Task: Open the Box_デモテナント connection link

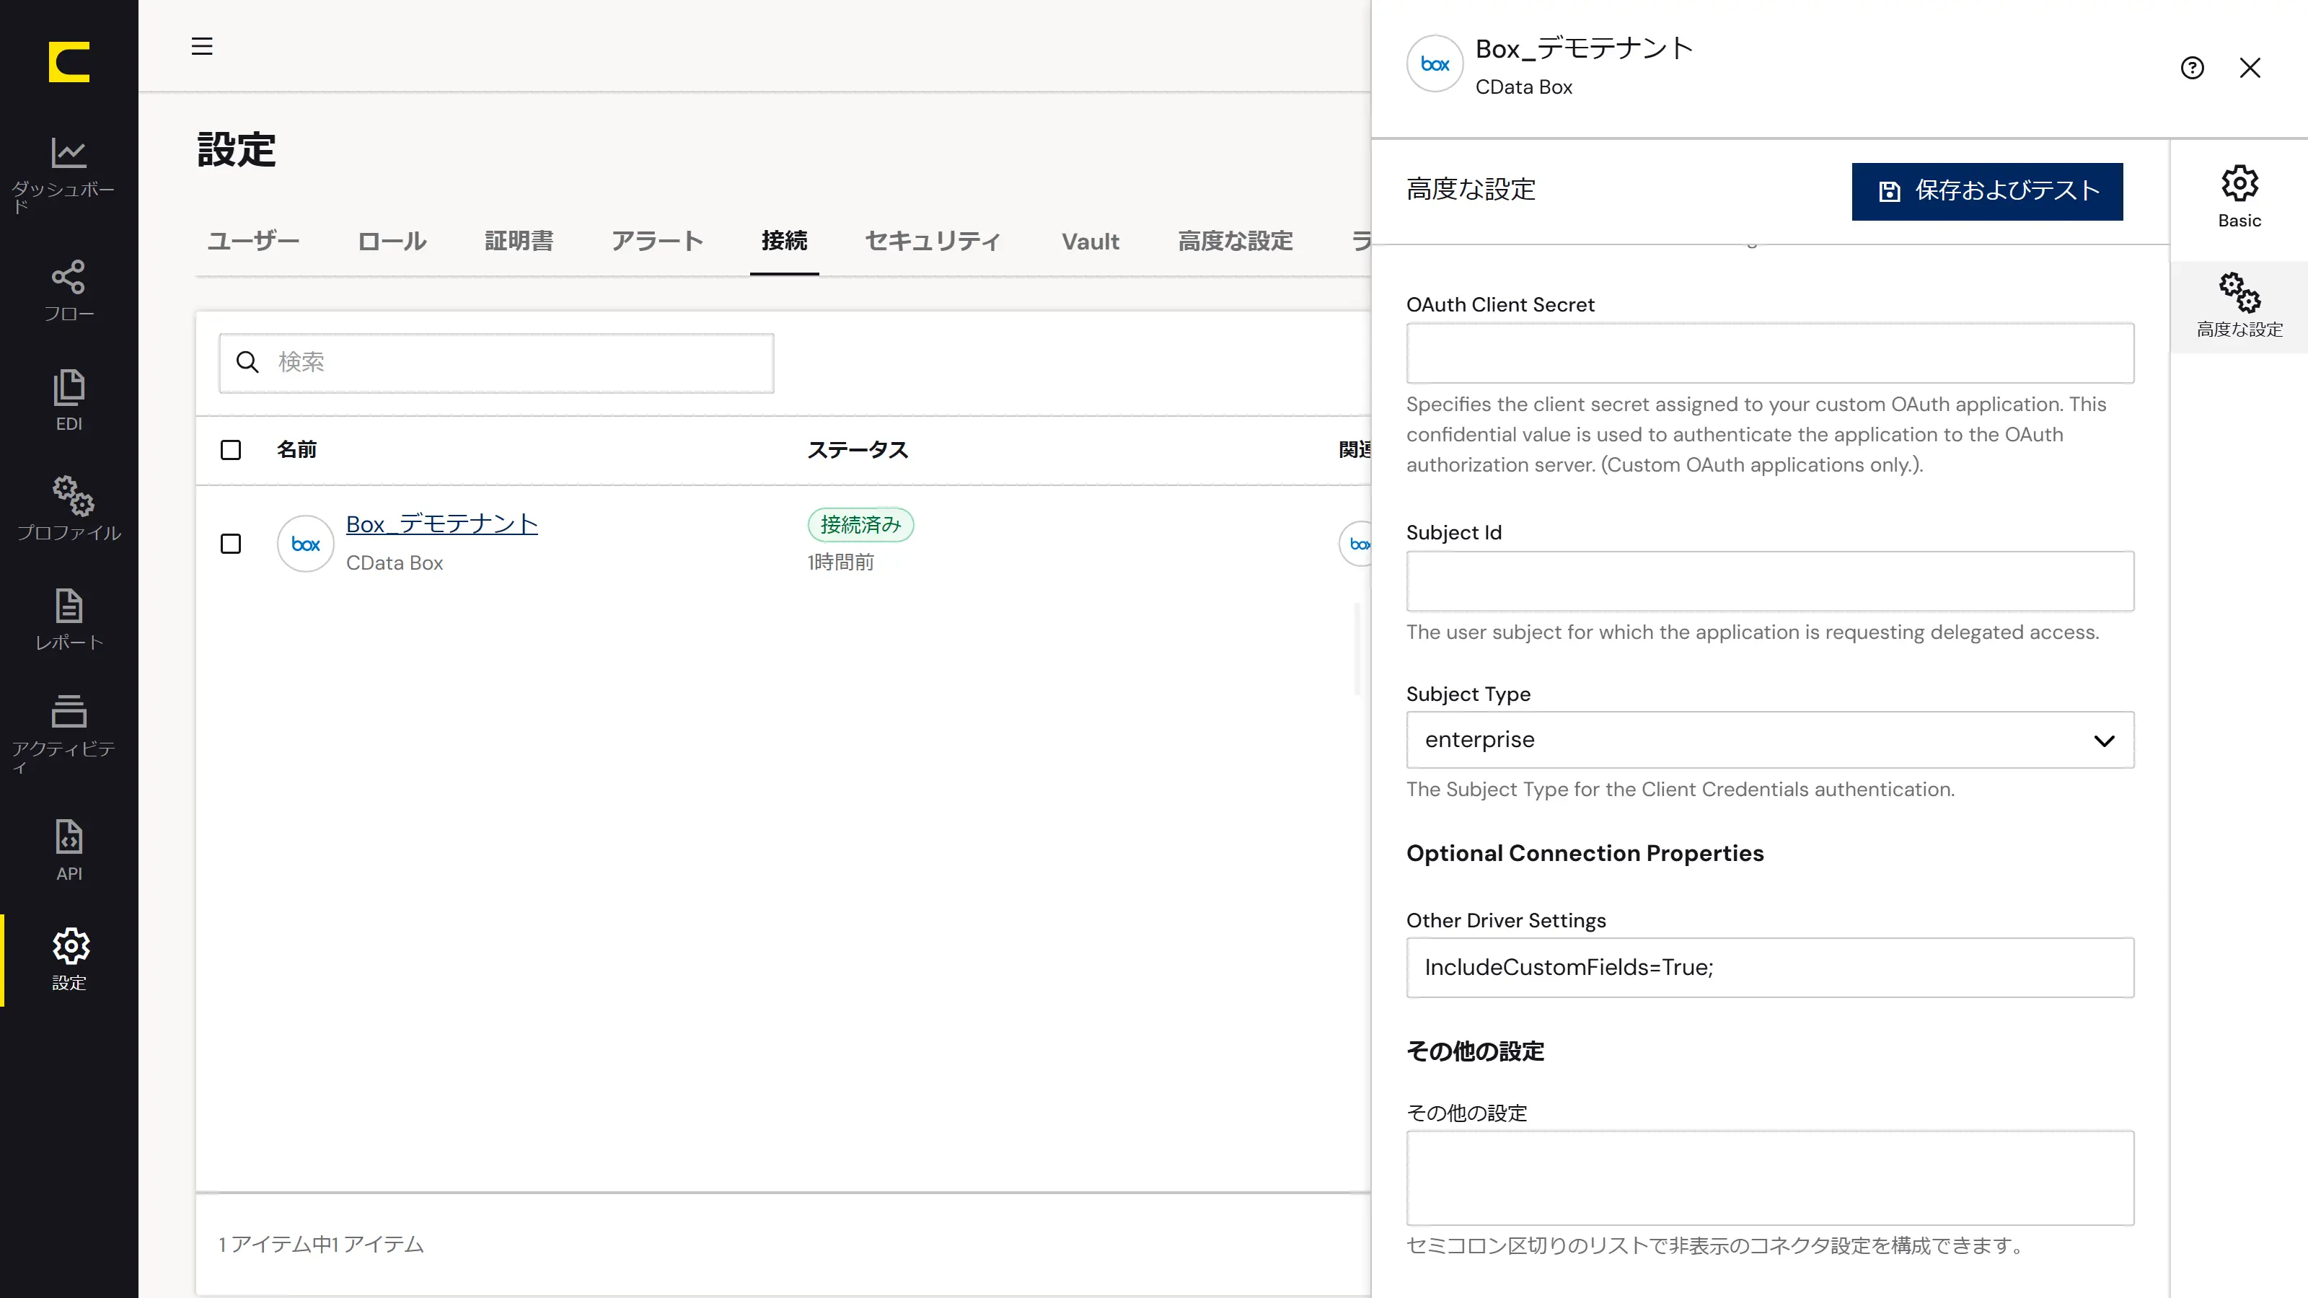Action: pyautogui.click(x=441, y=524)
